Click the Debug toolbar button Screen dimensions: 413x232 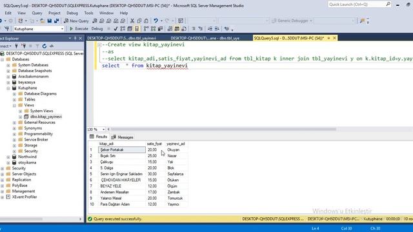pyautogui.click(x=97, y=28)
